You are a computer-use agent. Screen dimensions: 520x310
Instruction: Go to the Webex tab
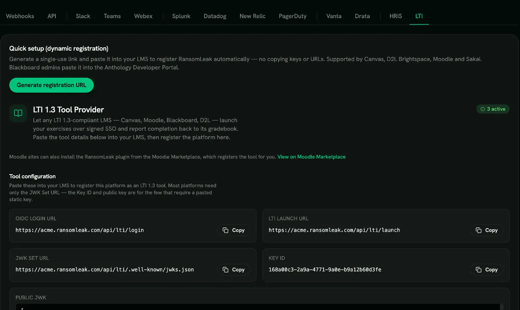[x=143, y=16]
